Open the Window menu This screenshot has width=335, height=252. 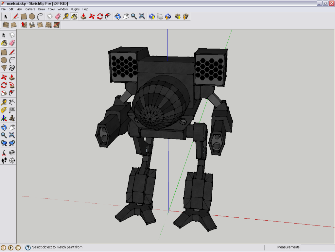coord(62,9)
